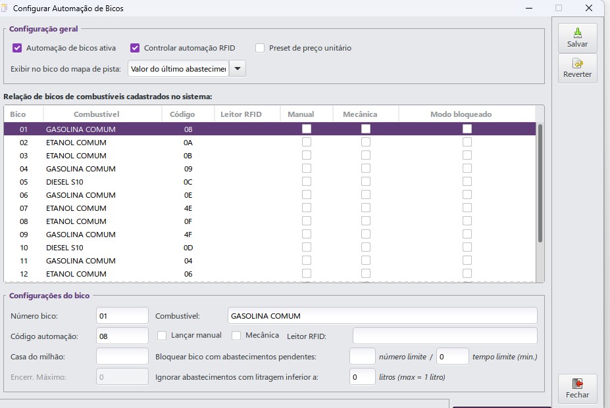Viewport: 610px width, 408px height.
Task: Click the 'Valor do último abastecimento' combo box
Action: pyautogui.click(x=178, y=68)
